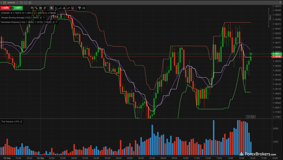
Task: Select the crosshair tool
Action: coord(56,8)
